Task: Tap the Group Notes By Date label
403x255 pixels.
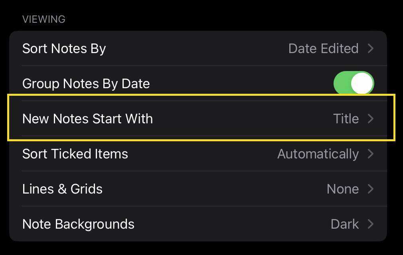Action: (86, 84)
